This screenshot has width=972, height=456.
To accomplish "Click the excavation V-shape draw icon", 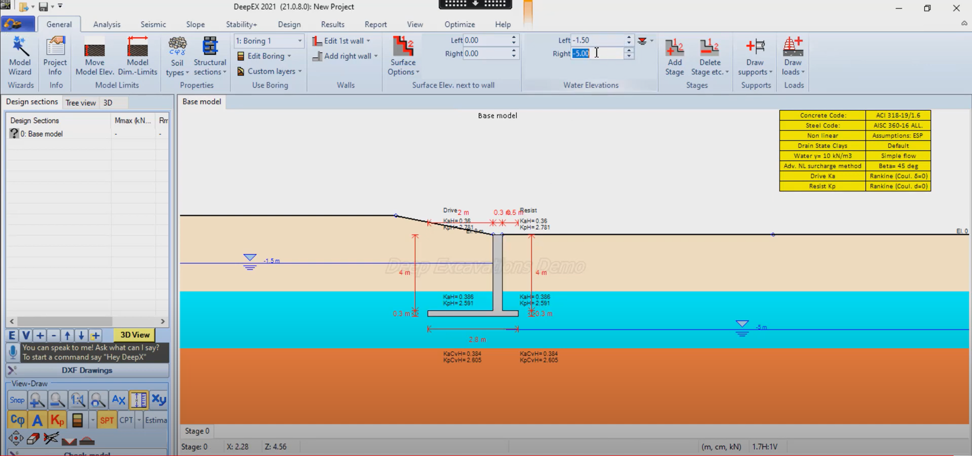I will (x=69, y=441).
